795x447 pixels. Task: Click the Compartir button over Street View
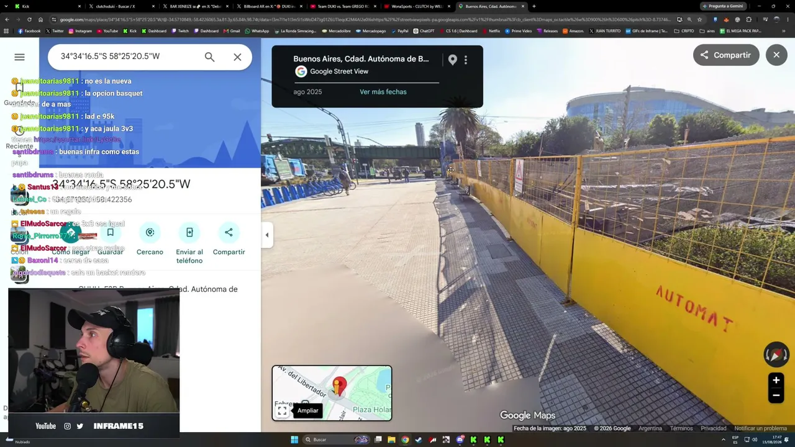[x=725, y=55]
